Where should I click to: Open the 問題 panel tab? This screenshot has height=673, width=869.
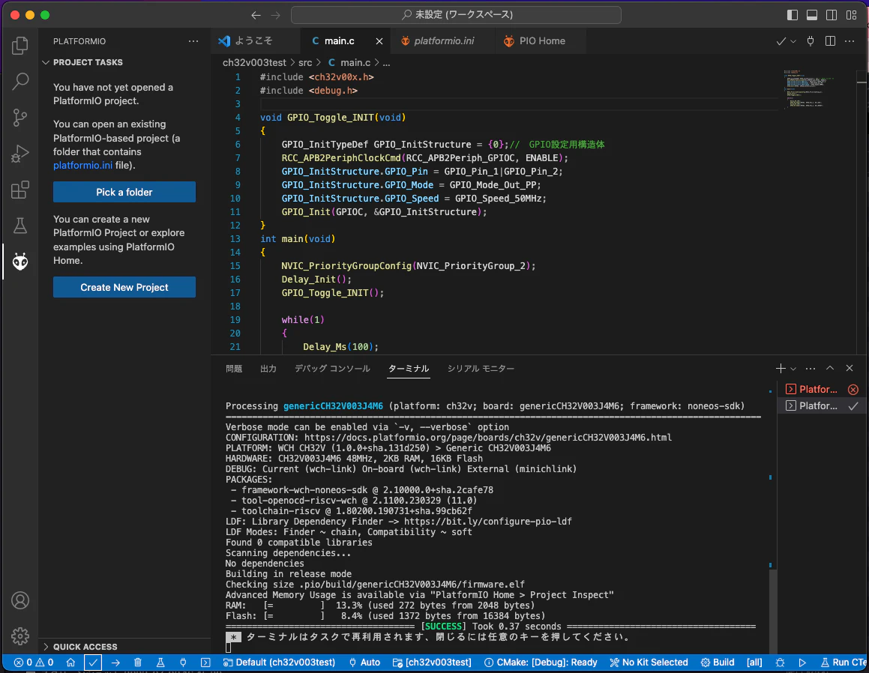pyautogui.click(x=234, y=368)
